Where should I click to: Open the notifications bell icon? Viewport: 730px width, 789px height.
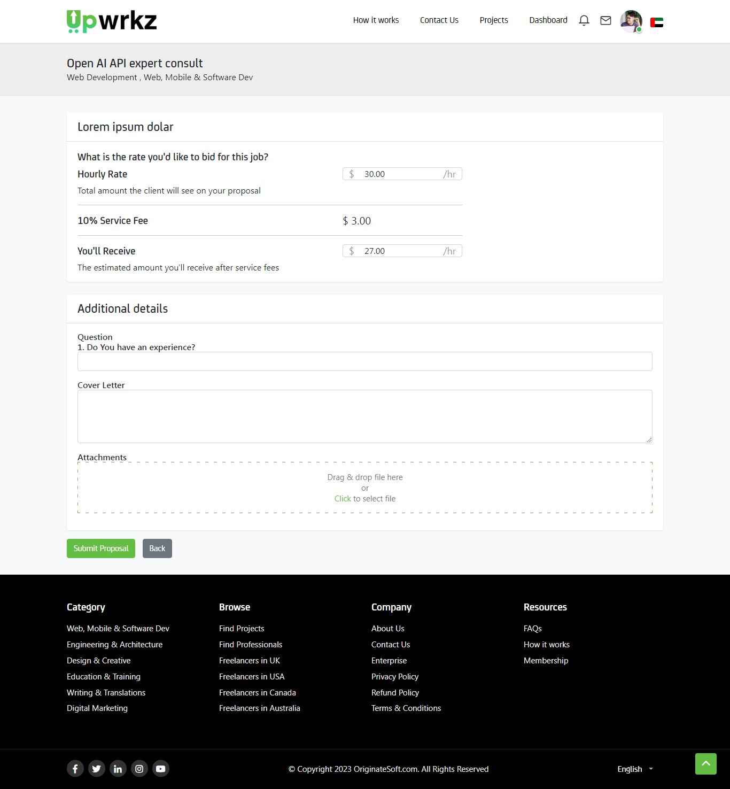tap(584, 20)
